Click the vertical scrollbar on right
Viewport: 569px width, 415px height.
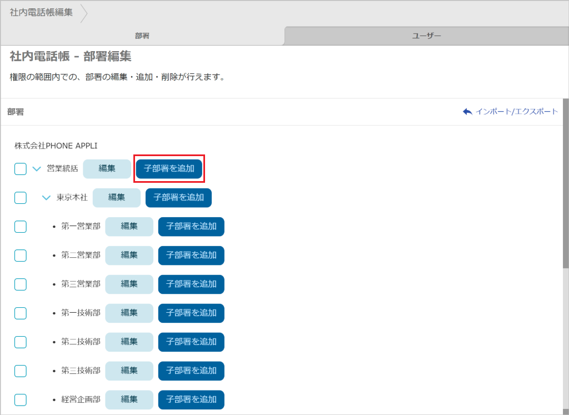pos(566,178)
